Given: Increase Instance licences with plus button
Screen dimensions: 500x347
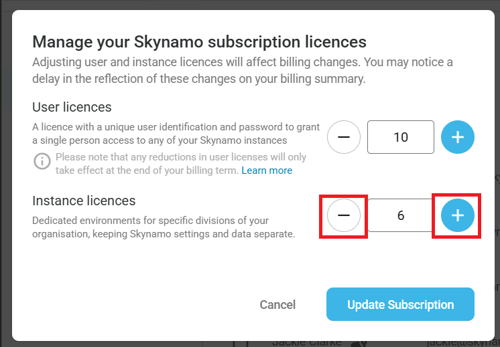Looking at the screenshot, I should pyautogui.click(x=458, y=215).
